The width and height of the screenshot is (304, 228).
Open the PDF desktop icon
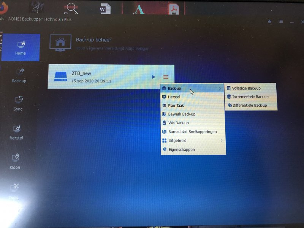pyautogui.click(x=174, y=9)
